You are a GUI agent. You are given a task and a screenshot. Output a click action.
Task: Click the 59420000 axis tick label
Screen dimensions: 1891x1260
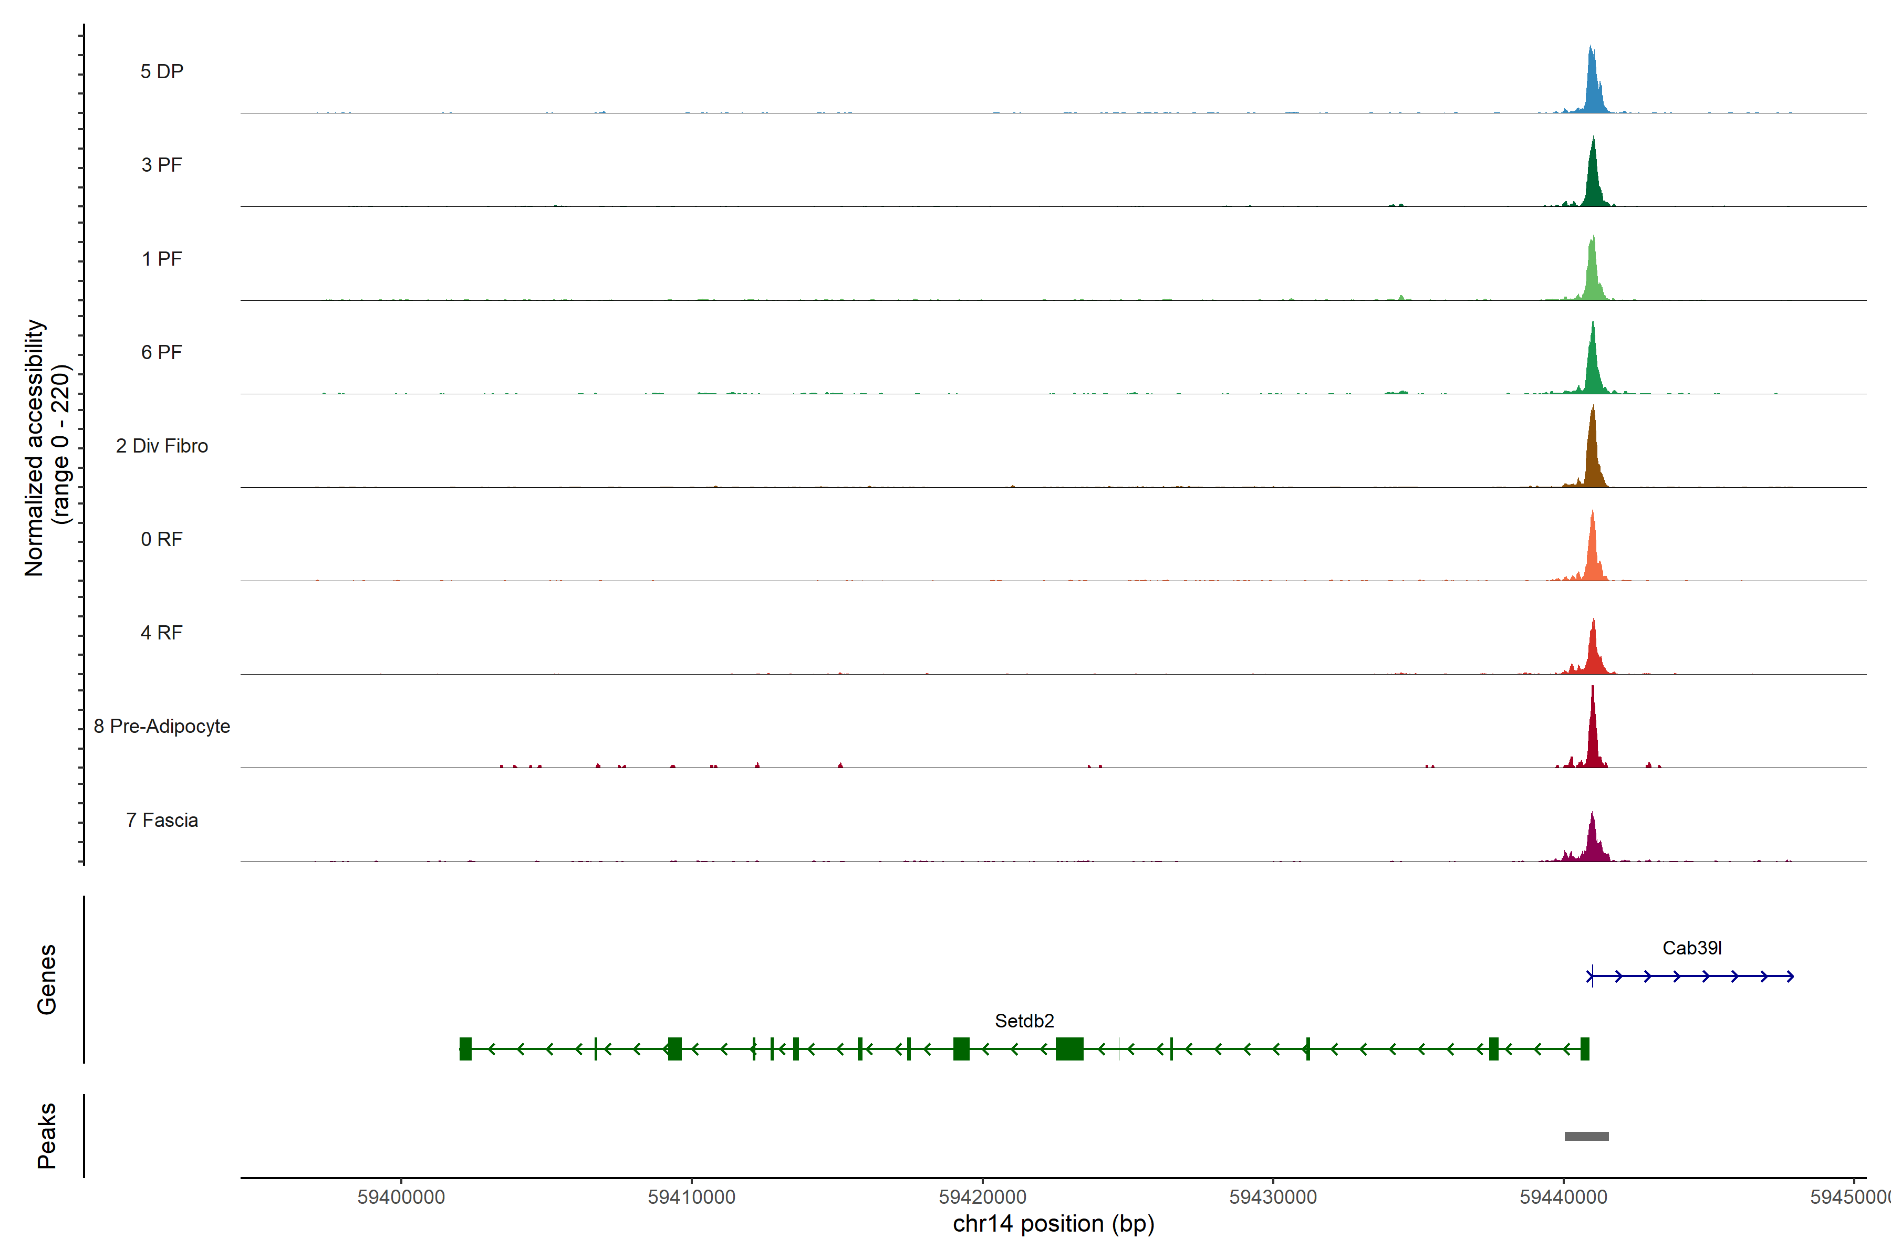tap(982, 1198)
